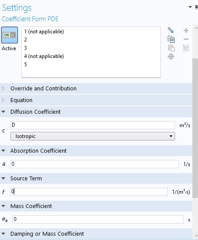Click the Zoom to Selection icon

coord(171,57)
